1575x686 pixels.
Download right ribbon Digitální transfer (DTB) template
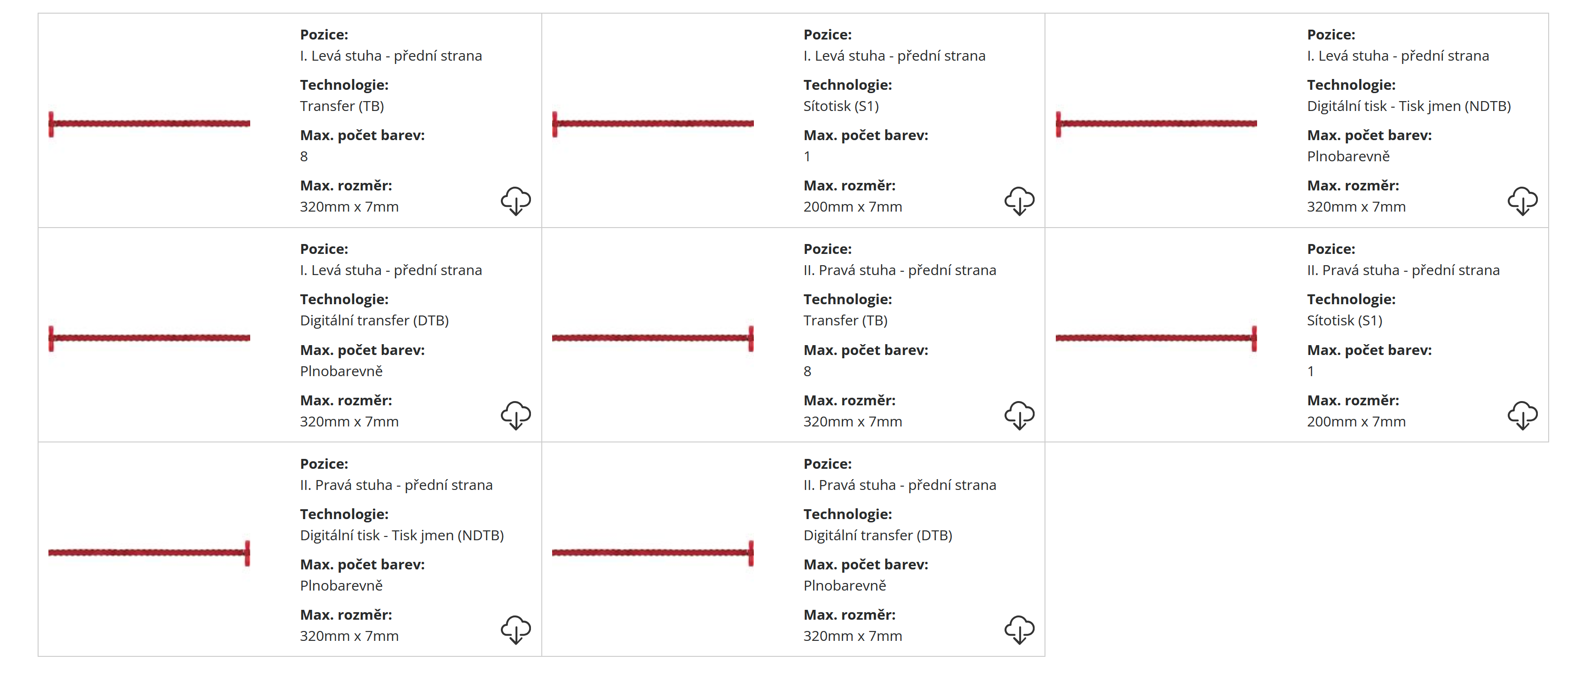[1019, 630]
